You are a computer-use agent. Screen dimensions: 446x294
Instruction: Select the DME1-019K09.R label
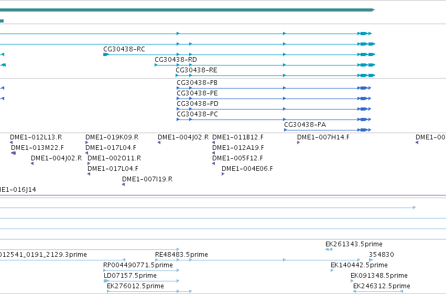[112, 137]
